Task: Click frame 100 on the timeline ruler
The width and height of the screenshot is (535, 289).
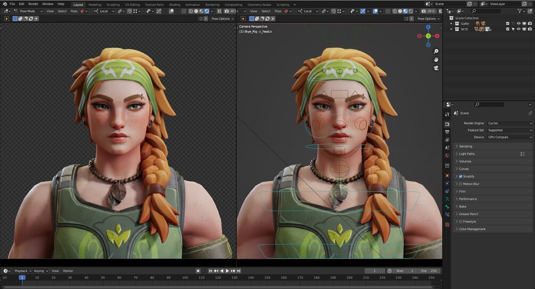Action: (x=185, y=278)
